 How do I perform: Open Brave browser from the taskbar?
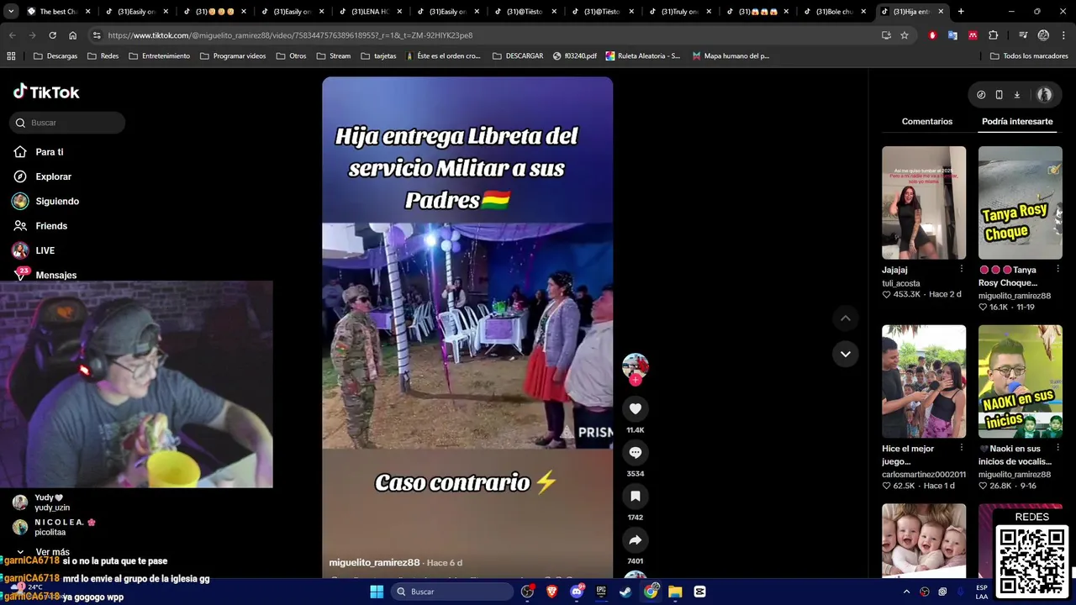[551, 592]
